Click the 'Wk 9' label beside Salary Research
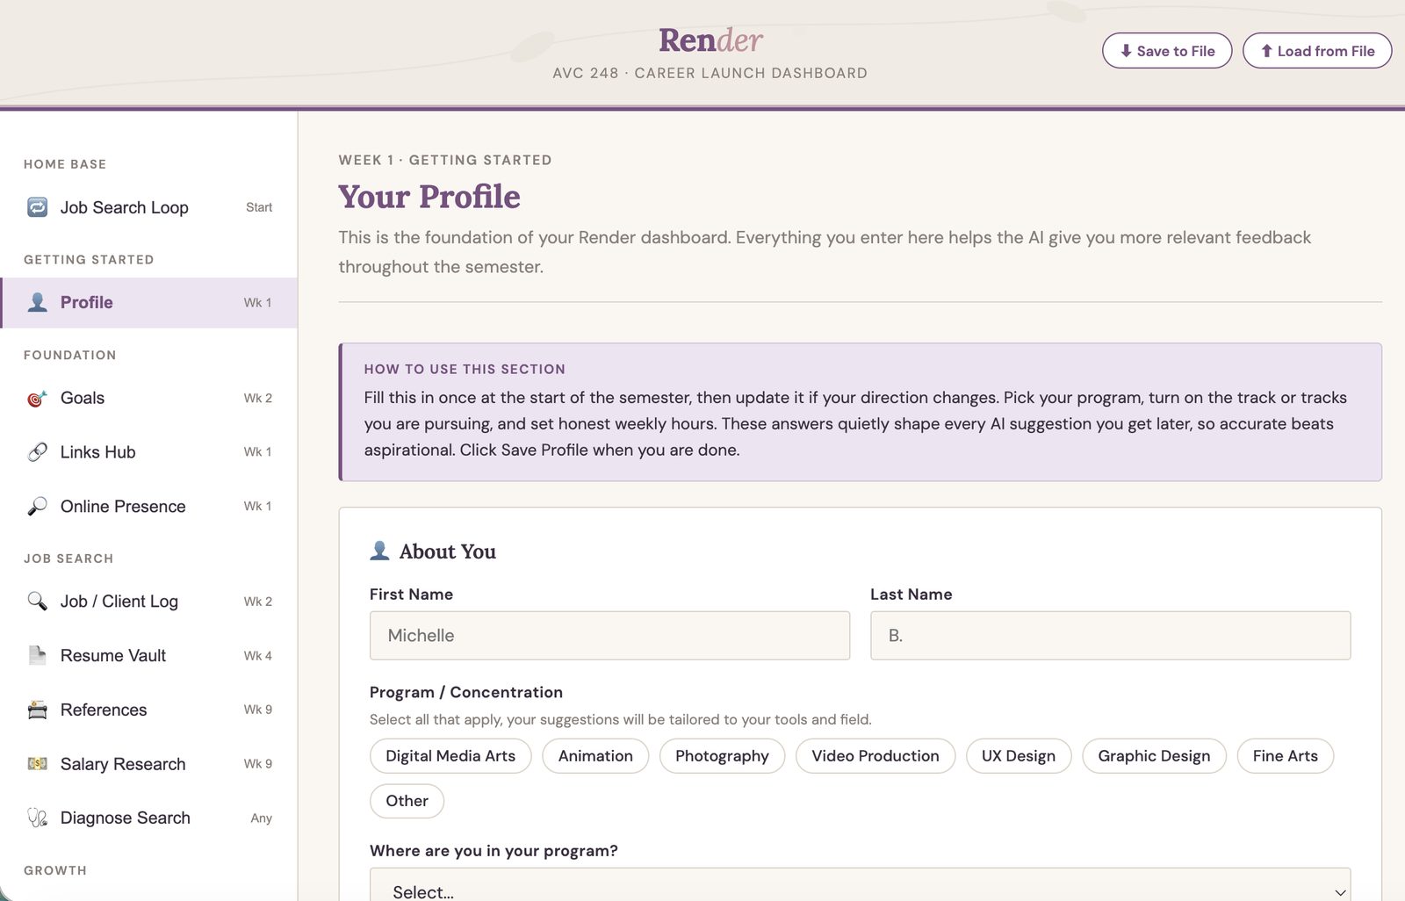1405x901 pixels. tap(257, 764)
